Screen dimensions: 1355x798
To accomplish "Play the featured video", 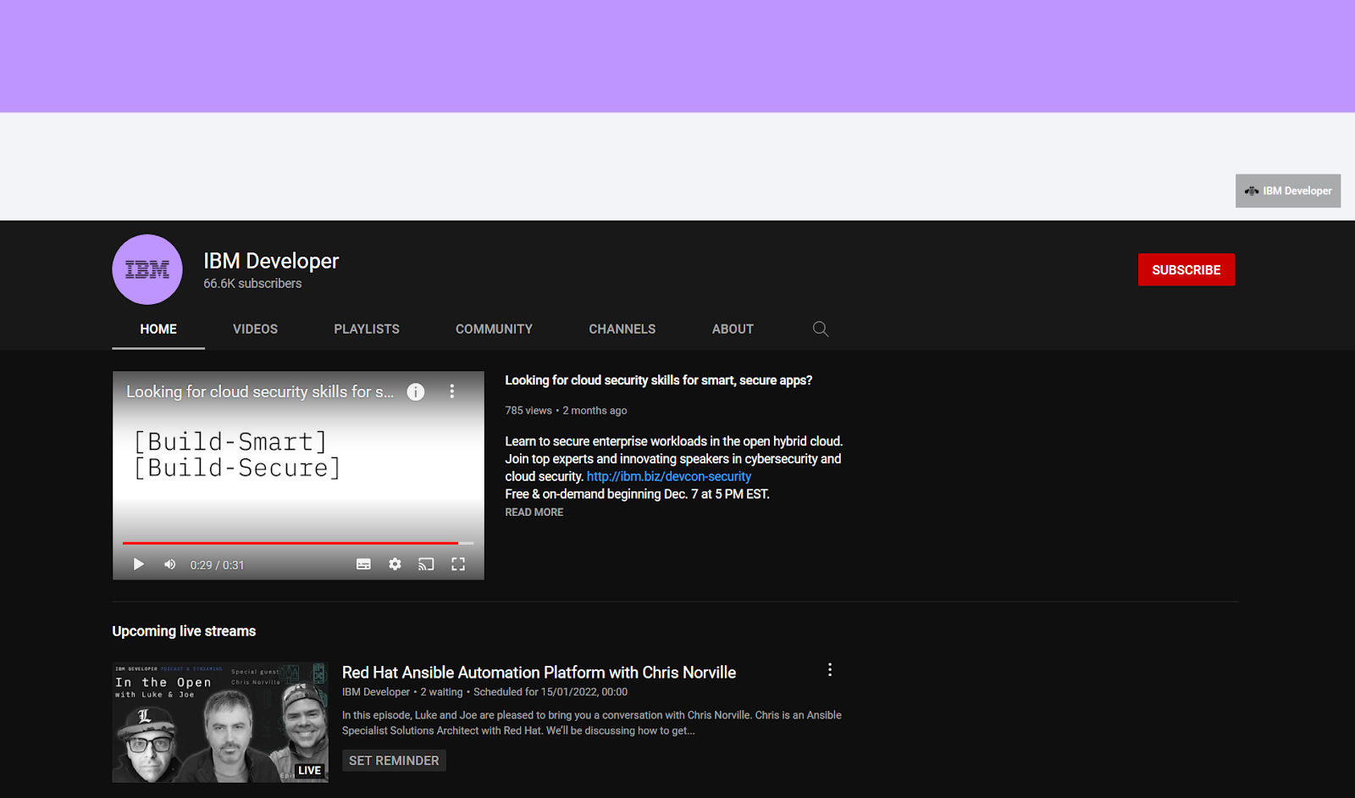I will (x=139, y=564).
